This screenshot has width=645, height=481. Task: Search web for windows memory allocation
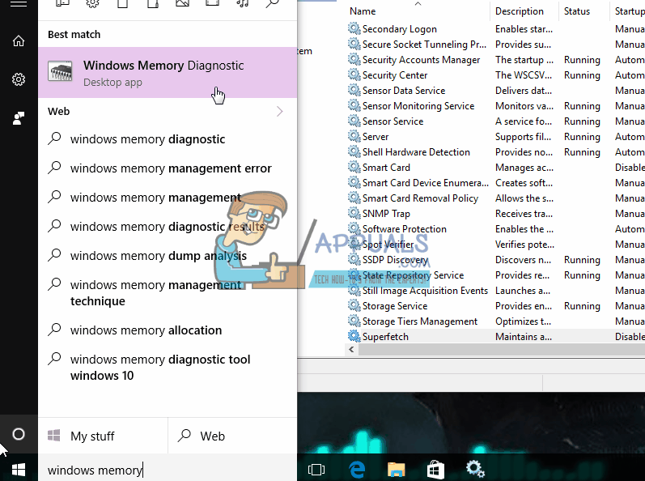tap(168, 330)
